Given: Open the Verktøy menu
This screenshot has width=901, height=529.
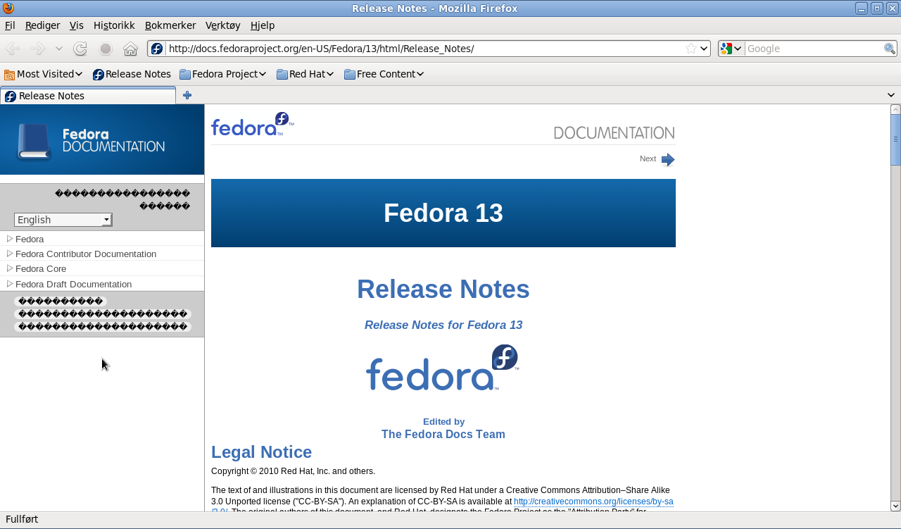Looking at the screenshot, I should [223, 25].
